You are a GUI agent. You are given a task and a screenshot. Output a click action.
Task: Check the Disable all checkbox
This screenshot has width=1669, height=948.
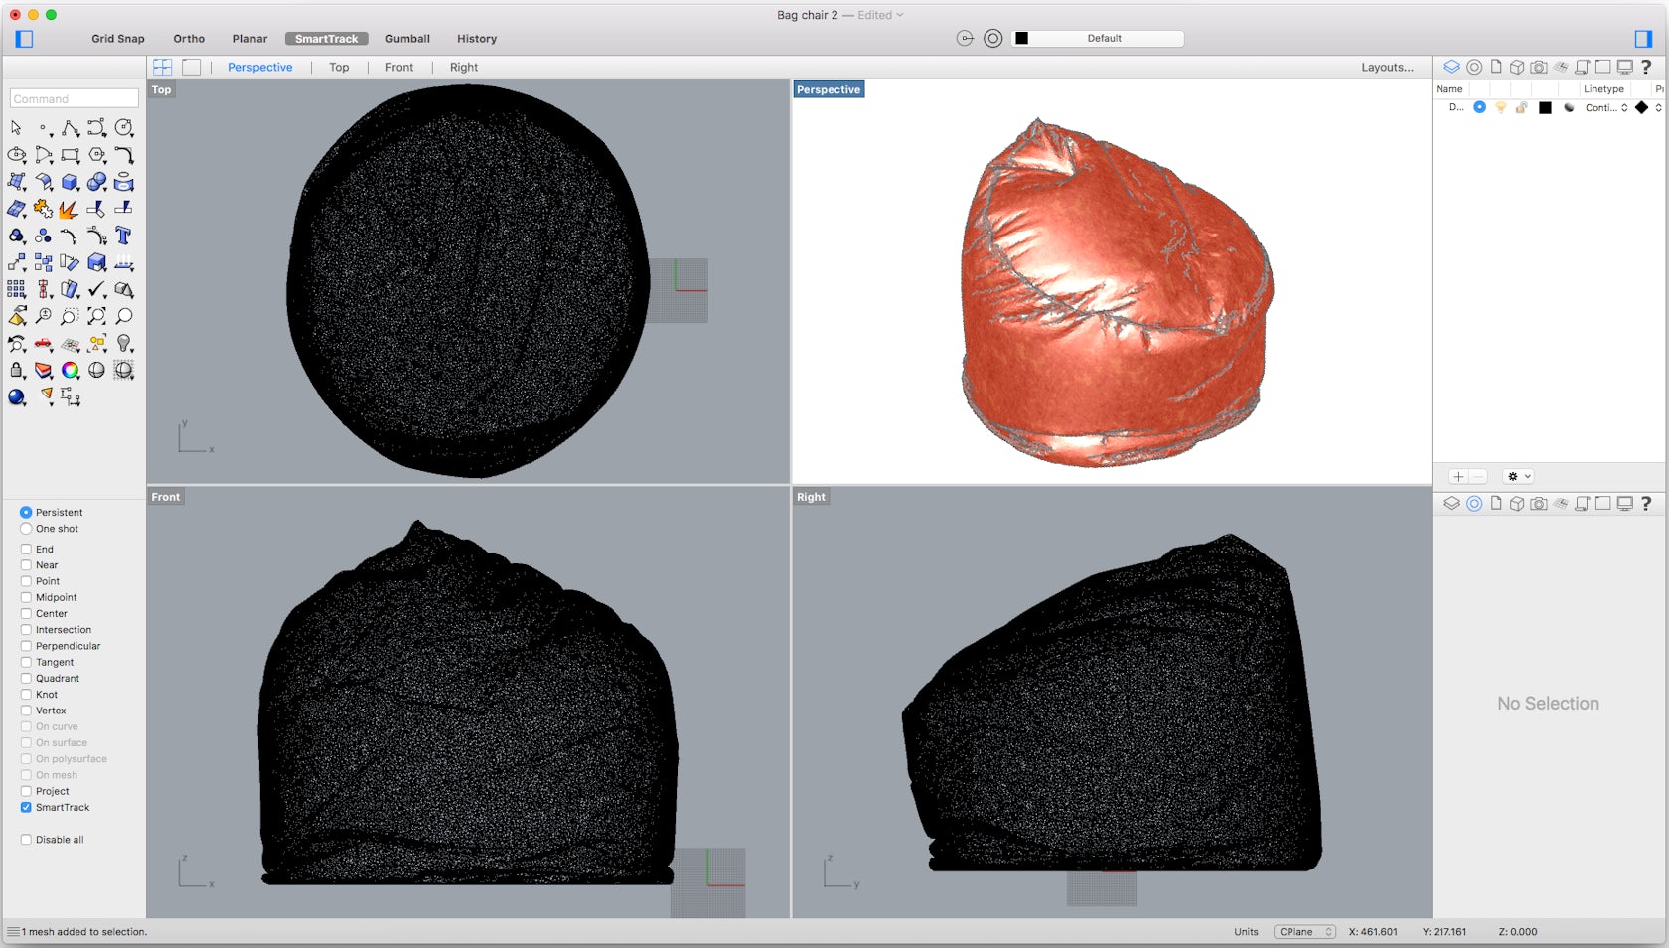pyautogui.click(x=26, y=840)
